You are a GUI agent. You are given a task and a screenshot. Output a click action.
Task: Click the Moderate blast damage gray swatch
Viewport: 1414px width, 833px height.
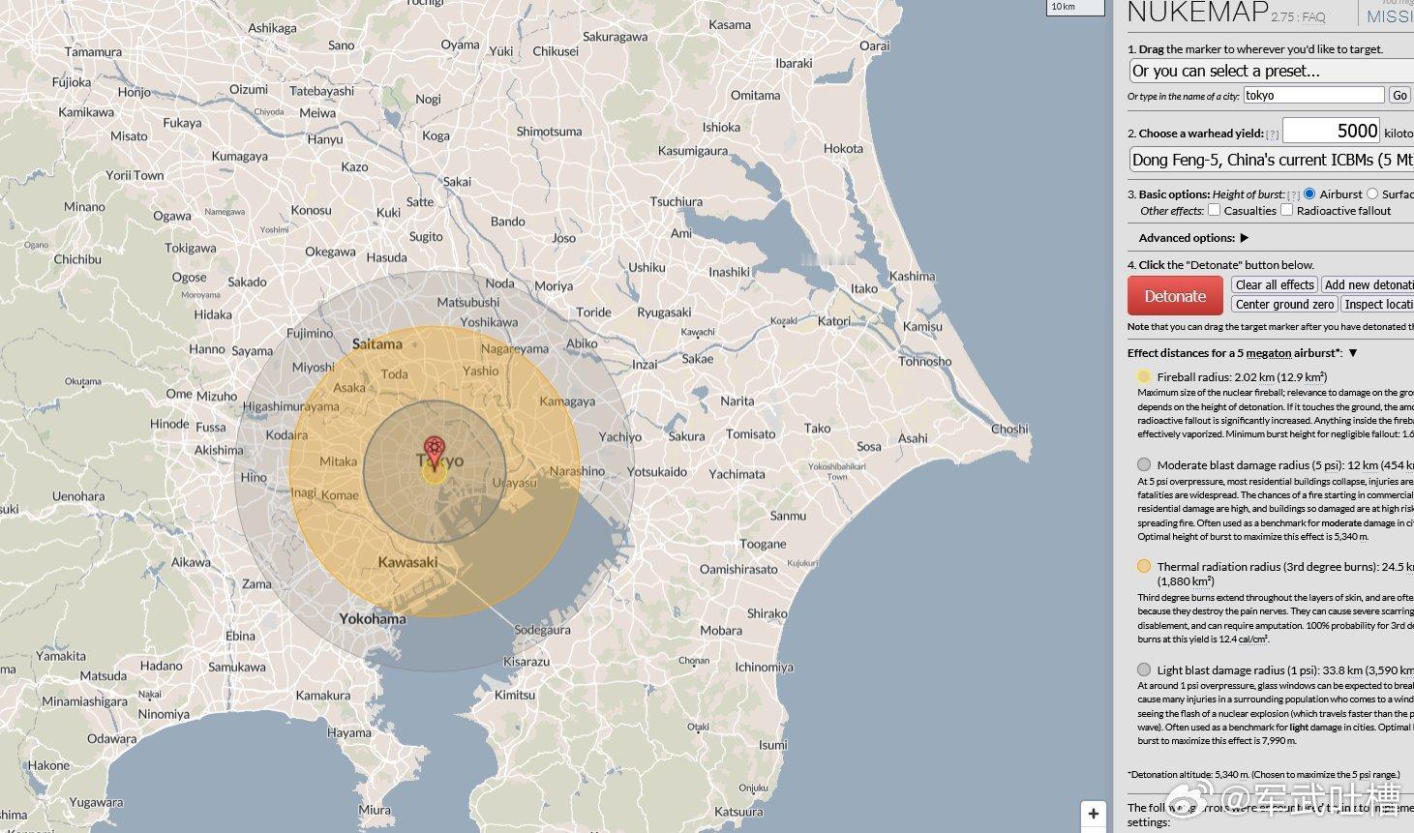(1144, 464)
